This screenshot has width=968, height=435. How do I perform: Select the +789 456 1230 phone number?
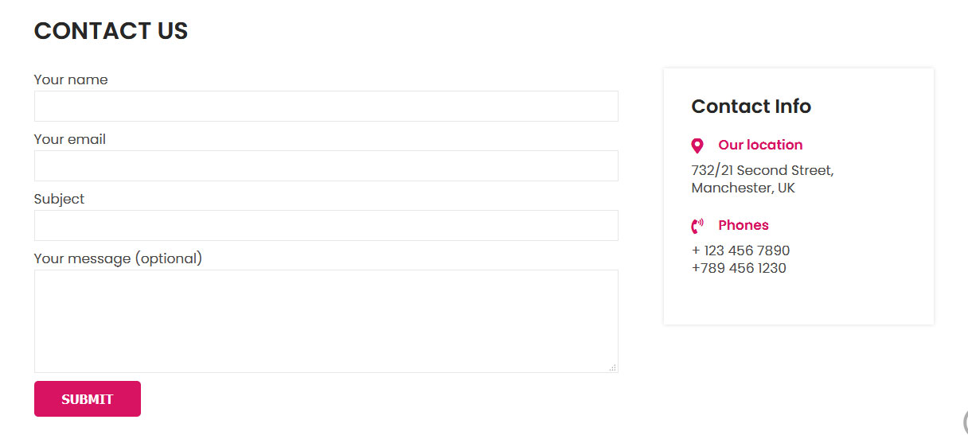click(x=739, y=268)
